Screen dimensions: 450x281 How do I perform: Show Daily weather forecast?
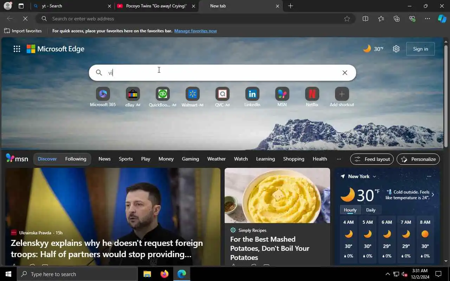click(371, 210)
